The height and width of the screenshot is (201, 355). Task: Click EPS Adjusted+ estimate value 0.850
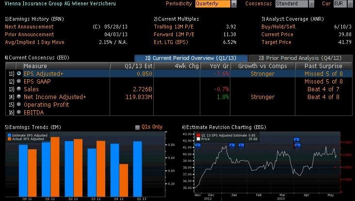click(x=145, y=74)
